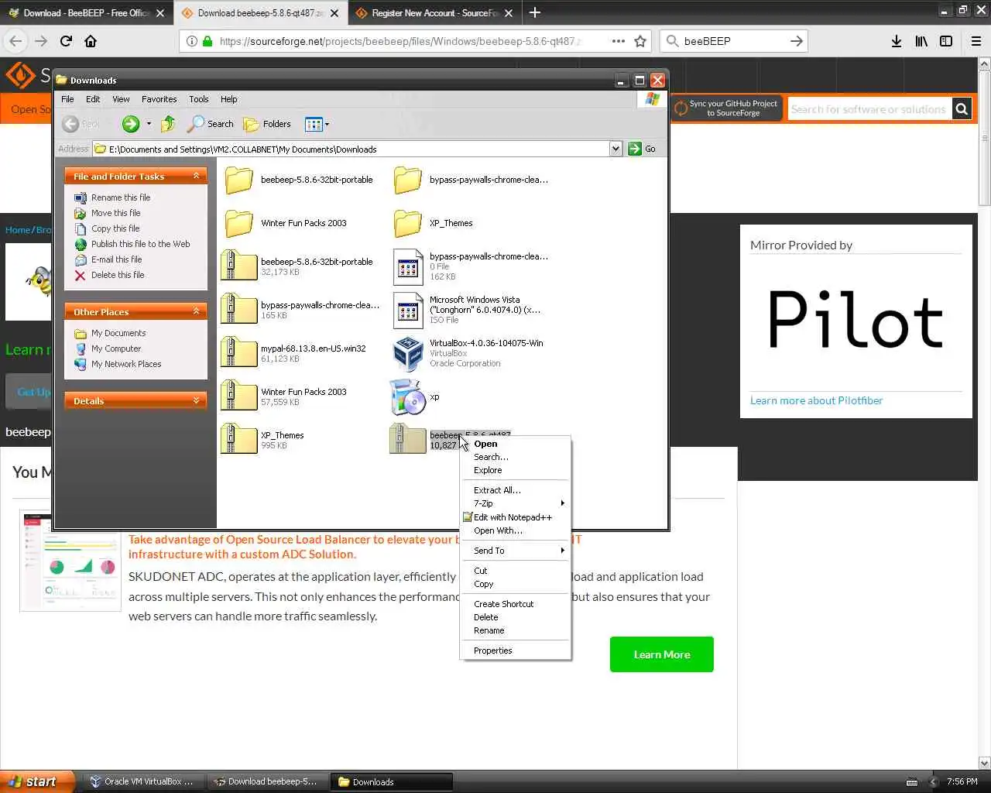The image size is (991, 793).
Task: Switch to Oracle VM VirtualBox taskbar item
Action: [x=142, y=781]
